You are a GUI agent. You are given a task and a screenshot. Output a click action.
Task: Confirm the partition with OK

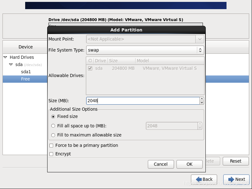click(189, 164)
